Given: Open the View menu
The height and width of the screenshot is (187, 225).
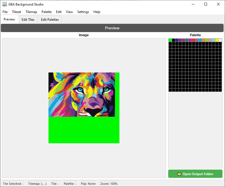Looking at the screenshot, I should click(x=69, y=12).
